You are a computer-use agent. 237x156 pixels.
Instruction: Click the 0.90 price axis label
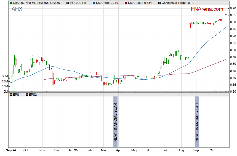pyautogui.click(x=232, y=8)
